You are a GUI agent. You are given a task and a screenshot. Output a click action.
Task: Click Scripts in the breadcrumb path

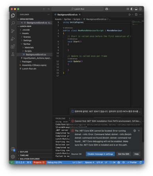pyautogui.click(x=77, y=19)
